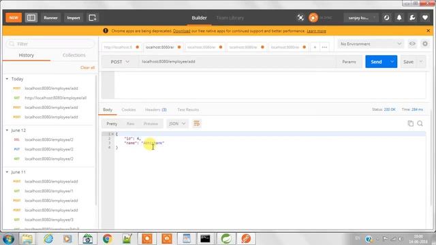Click the Windows Start button
Image resolution: width=436 pixels, height=245 pixels.
(8, 239)
